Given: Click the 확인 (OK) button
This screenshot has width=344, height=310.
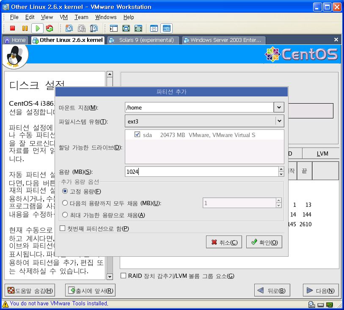Looking at the screenshot, I should 264,242.
